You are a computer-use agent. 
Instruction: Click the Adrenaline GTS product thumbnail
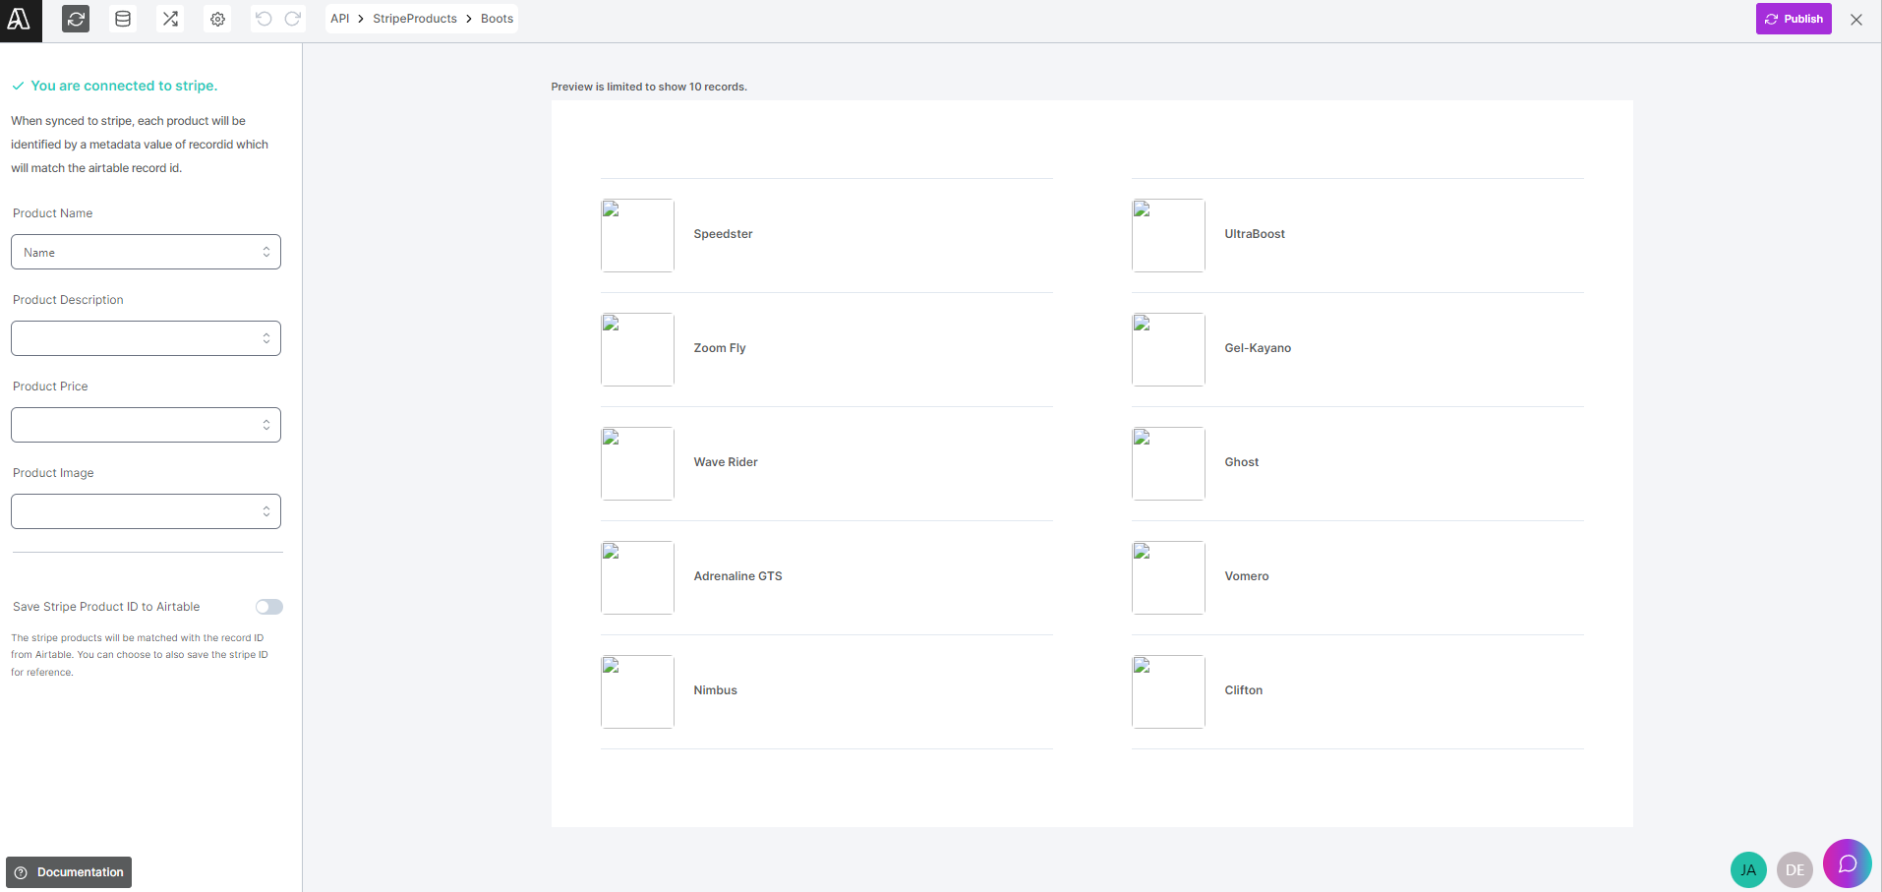(x=637, y=577)
